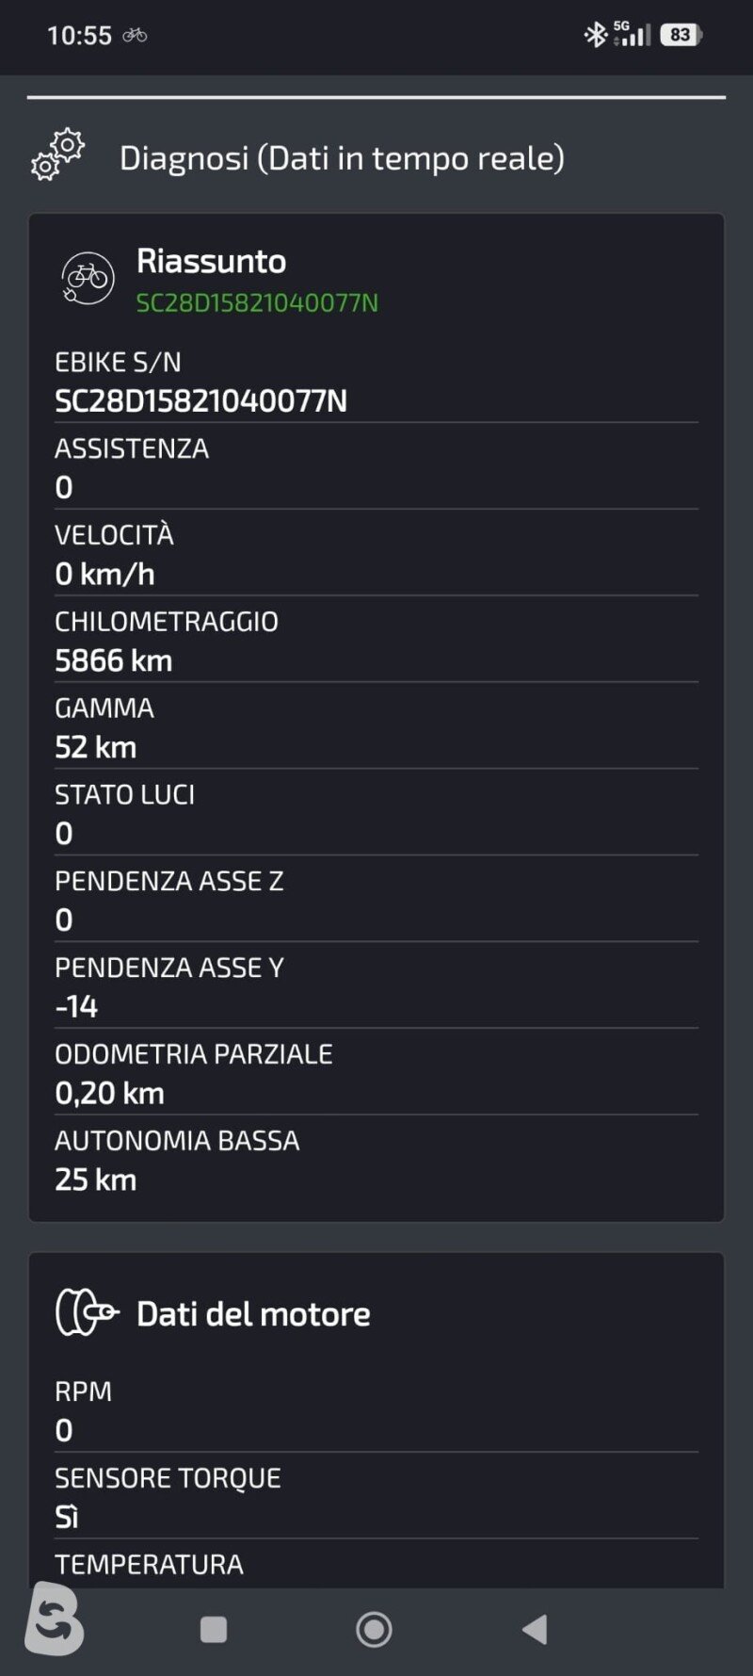753x1676 pixels.
Task: Tap the Android home circle button
Action: 374,1629
